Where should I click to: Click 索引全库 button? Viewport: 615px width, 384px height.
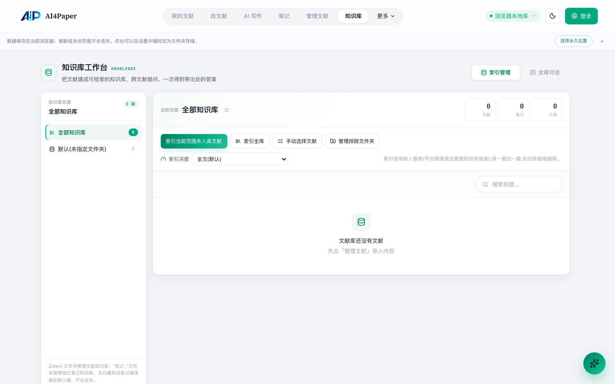pyautogui.click(x=250, y=141)
